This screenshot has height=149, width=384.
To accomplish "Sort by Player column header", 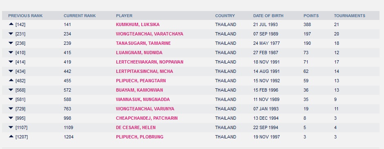I will 124,15.
